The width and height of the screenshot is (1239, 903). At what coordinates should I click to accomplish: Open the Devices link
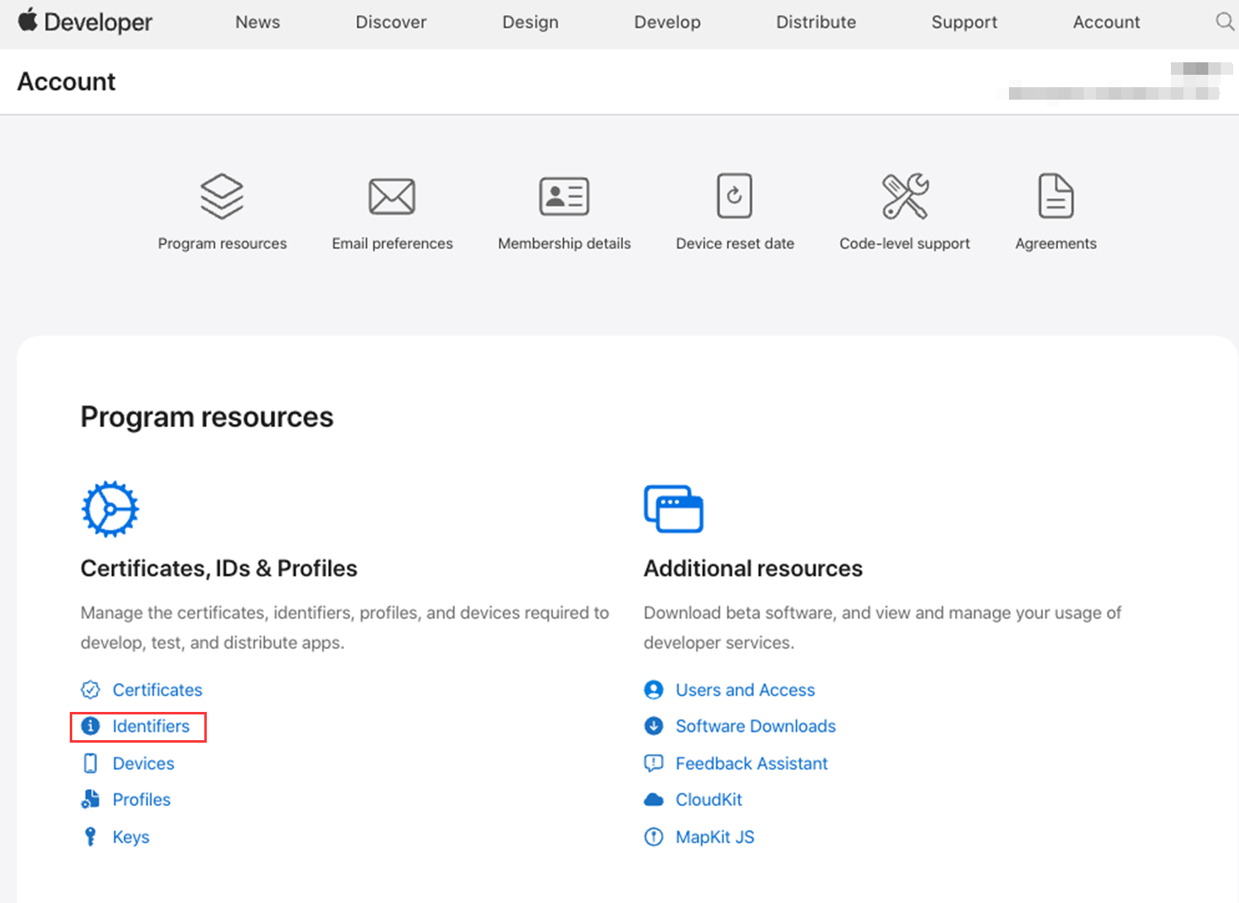(x=144, y=763)
